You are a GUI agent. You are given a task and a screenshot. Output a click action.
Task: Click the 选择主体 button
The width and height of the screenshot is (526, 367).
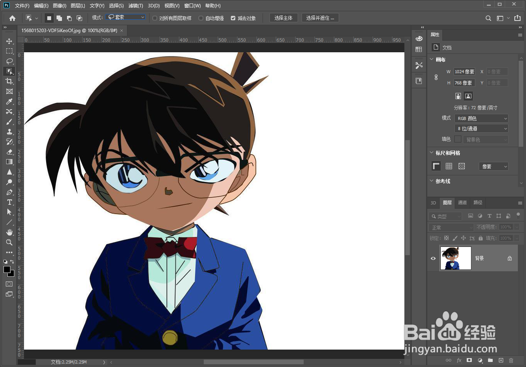[x=283, y=18]
